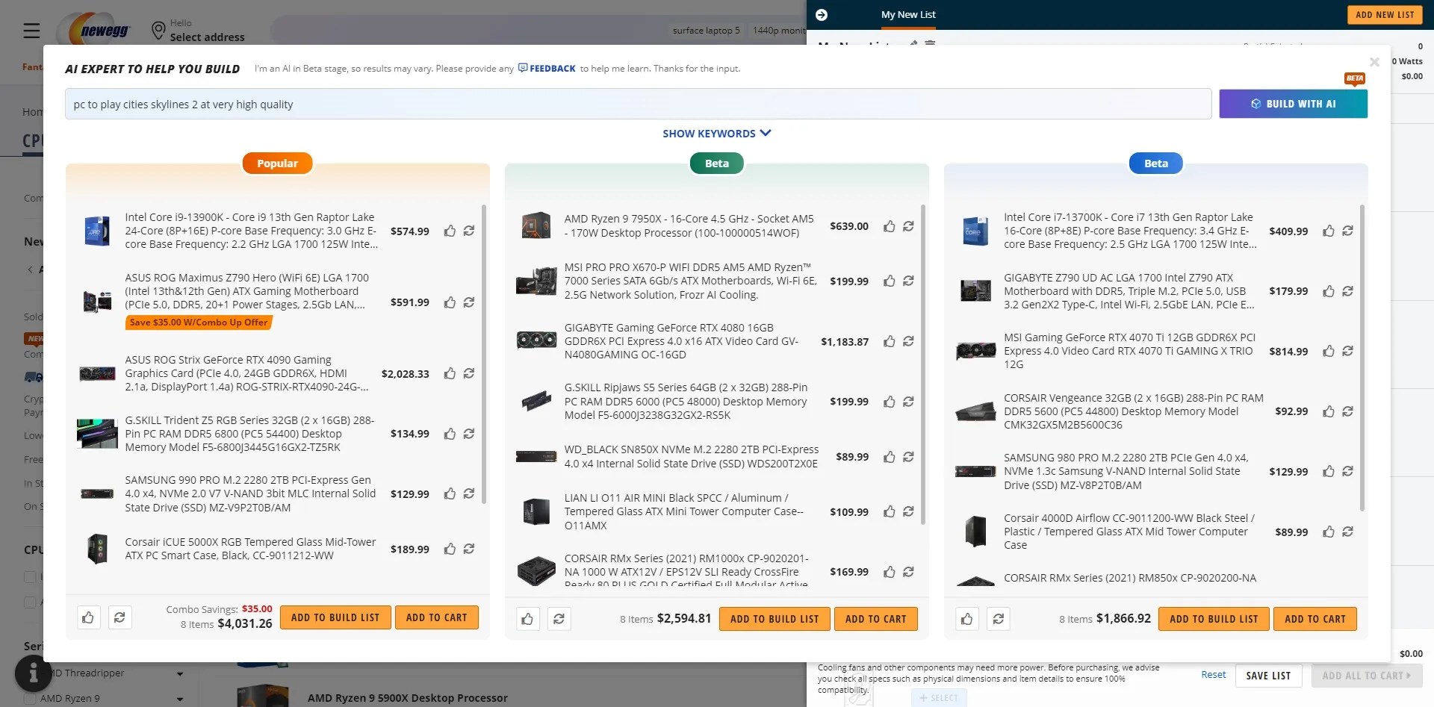Check the first CPU brand filter checkbox
Image resolution: width=1434 pixels, height=707 pixels.
31,576
